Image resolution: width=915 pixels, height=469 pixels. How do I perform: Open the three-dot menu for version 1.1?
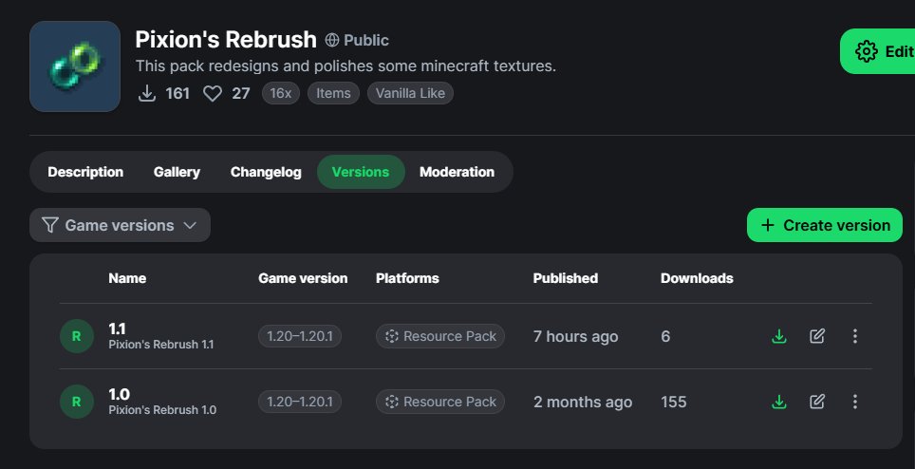pos(855,336)
